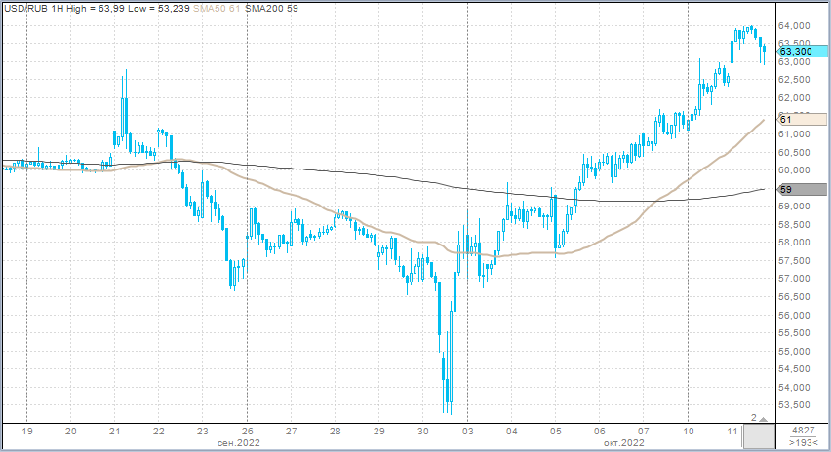Click the beige 61 SMA50 axis marker
The image size is (831, 452).
click(x=799, y=119)
